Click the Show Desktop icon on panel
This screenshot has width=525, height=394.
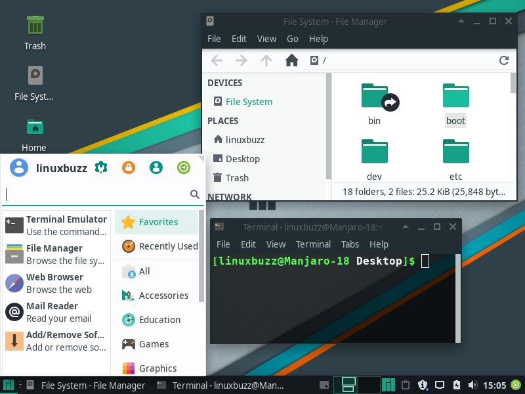pos(324,385)
